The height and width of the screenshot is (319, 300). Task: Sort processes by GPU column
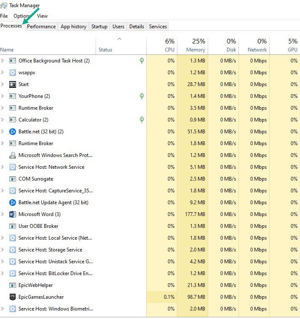pyautogui.click(x=285, y=46)
